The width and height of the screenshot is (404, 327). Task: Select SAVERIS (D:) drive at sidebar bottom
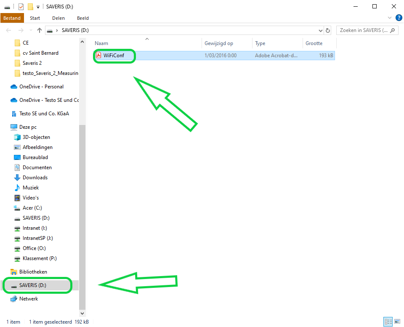point(33,285)
